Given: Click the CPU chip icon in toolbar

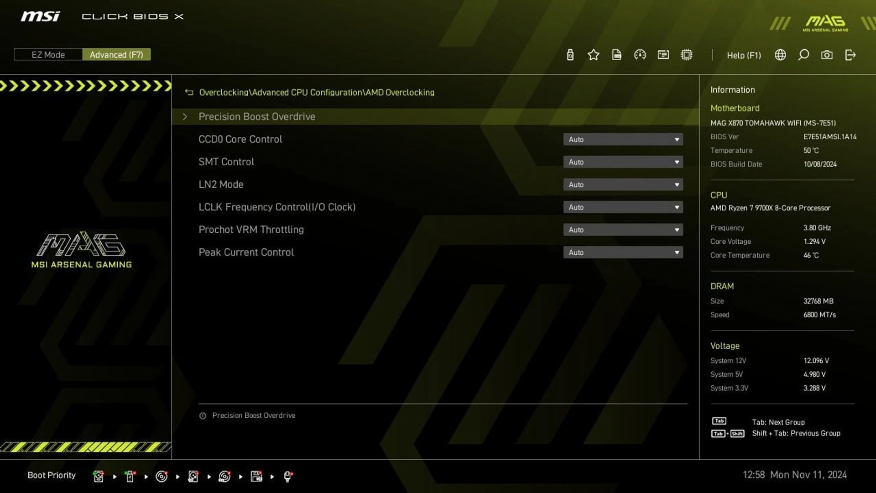Looking at the screenshot, I should coord(686,55).
